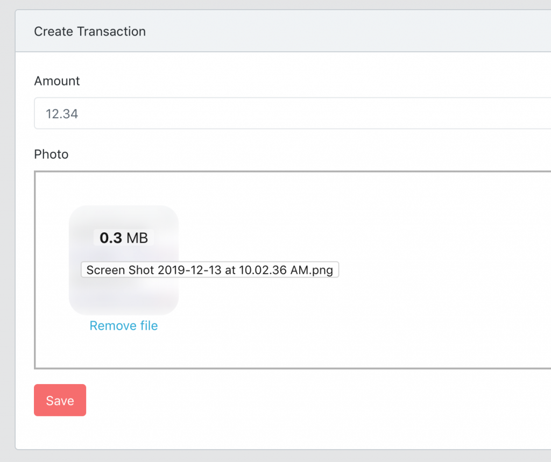Click the bottom edge of upload dropzone
The height and width of the screenshot is (462, 551).
pos(291,368)
